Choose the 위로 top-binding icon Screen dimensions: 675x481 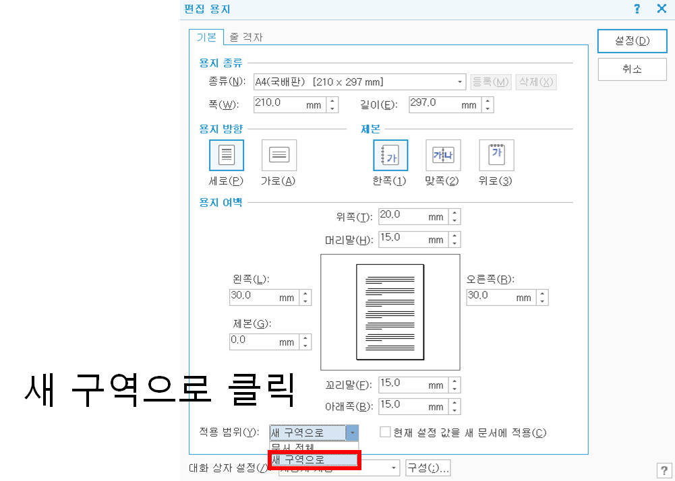(496, 154)
